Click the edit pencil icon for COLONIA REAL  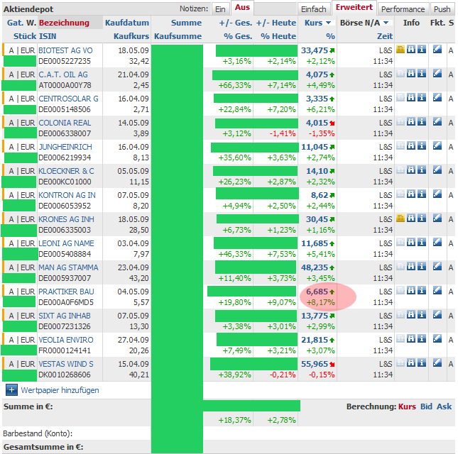[437, 122]
